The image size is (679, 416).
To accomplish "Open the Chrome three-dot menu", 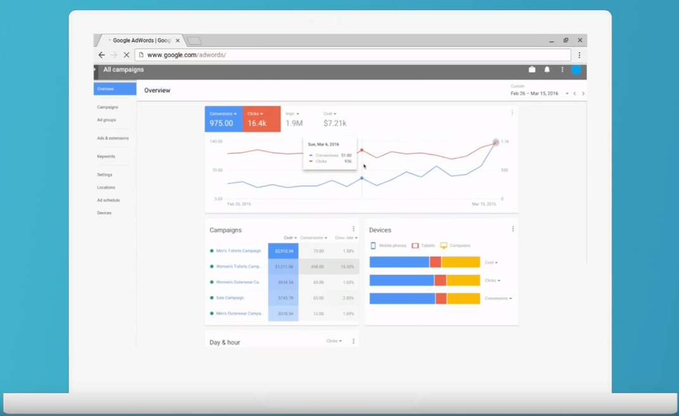I will coord(580,55).
